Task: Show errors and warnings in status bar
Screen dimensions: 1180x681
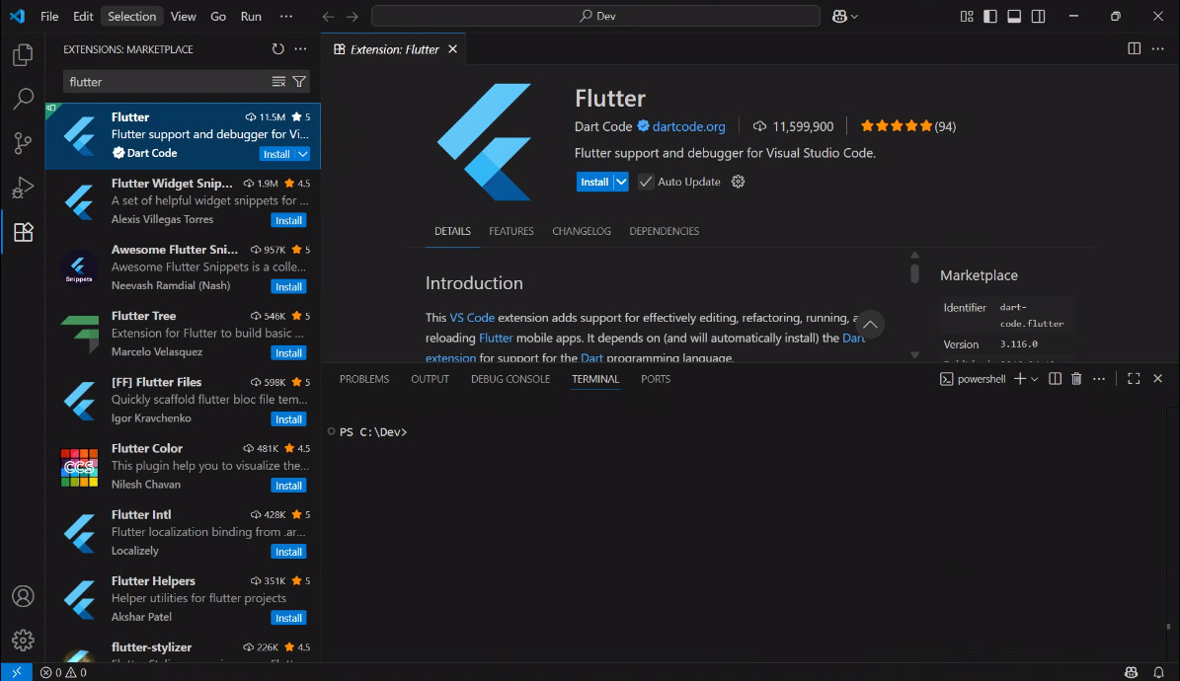Action: [x=63, y=672]
